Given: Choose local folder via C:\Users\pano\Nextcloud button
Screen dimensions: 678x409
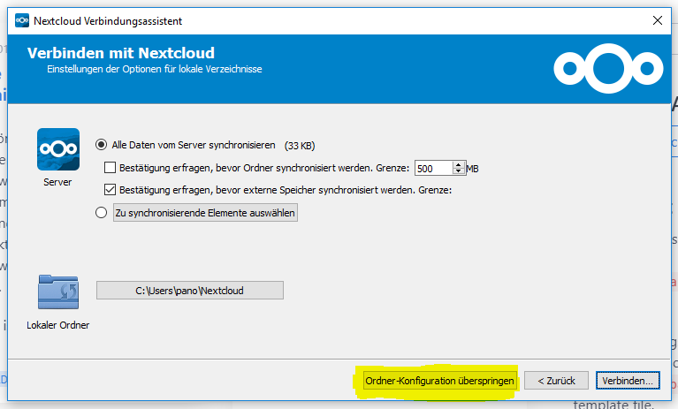Looking at the screenshot, I should click(189, 291).
